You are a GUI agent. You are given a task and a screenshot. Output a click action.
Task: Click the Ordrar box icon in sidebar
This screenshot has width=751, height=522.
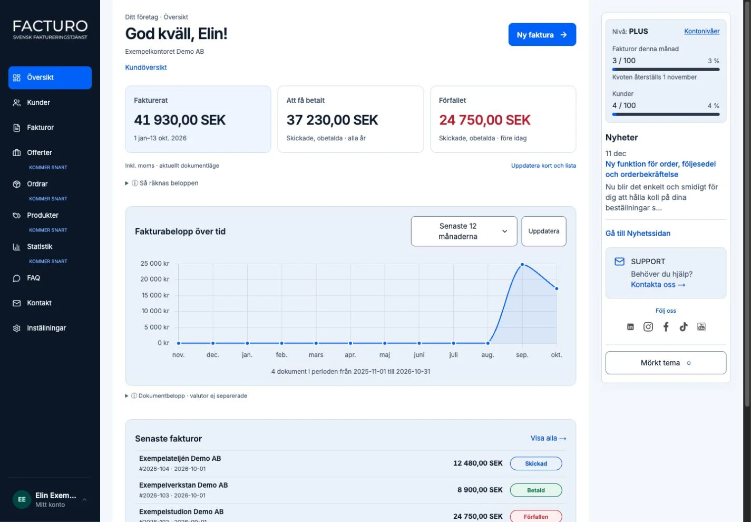pyautogui.click(x=16, y=184)
